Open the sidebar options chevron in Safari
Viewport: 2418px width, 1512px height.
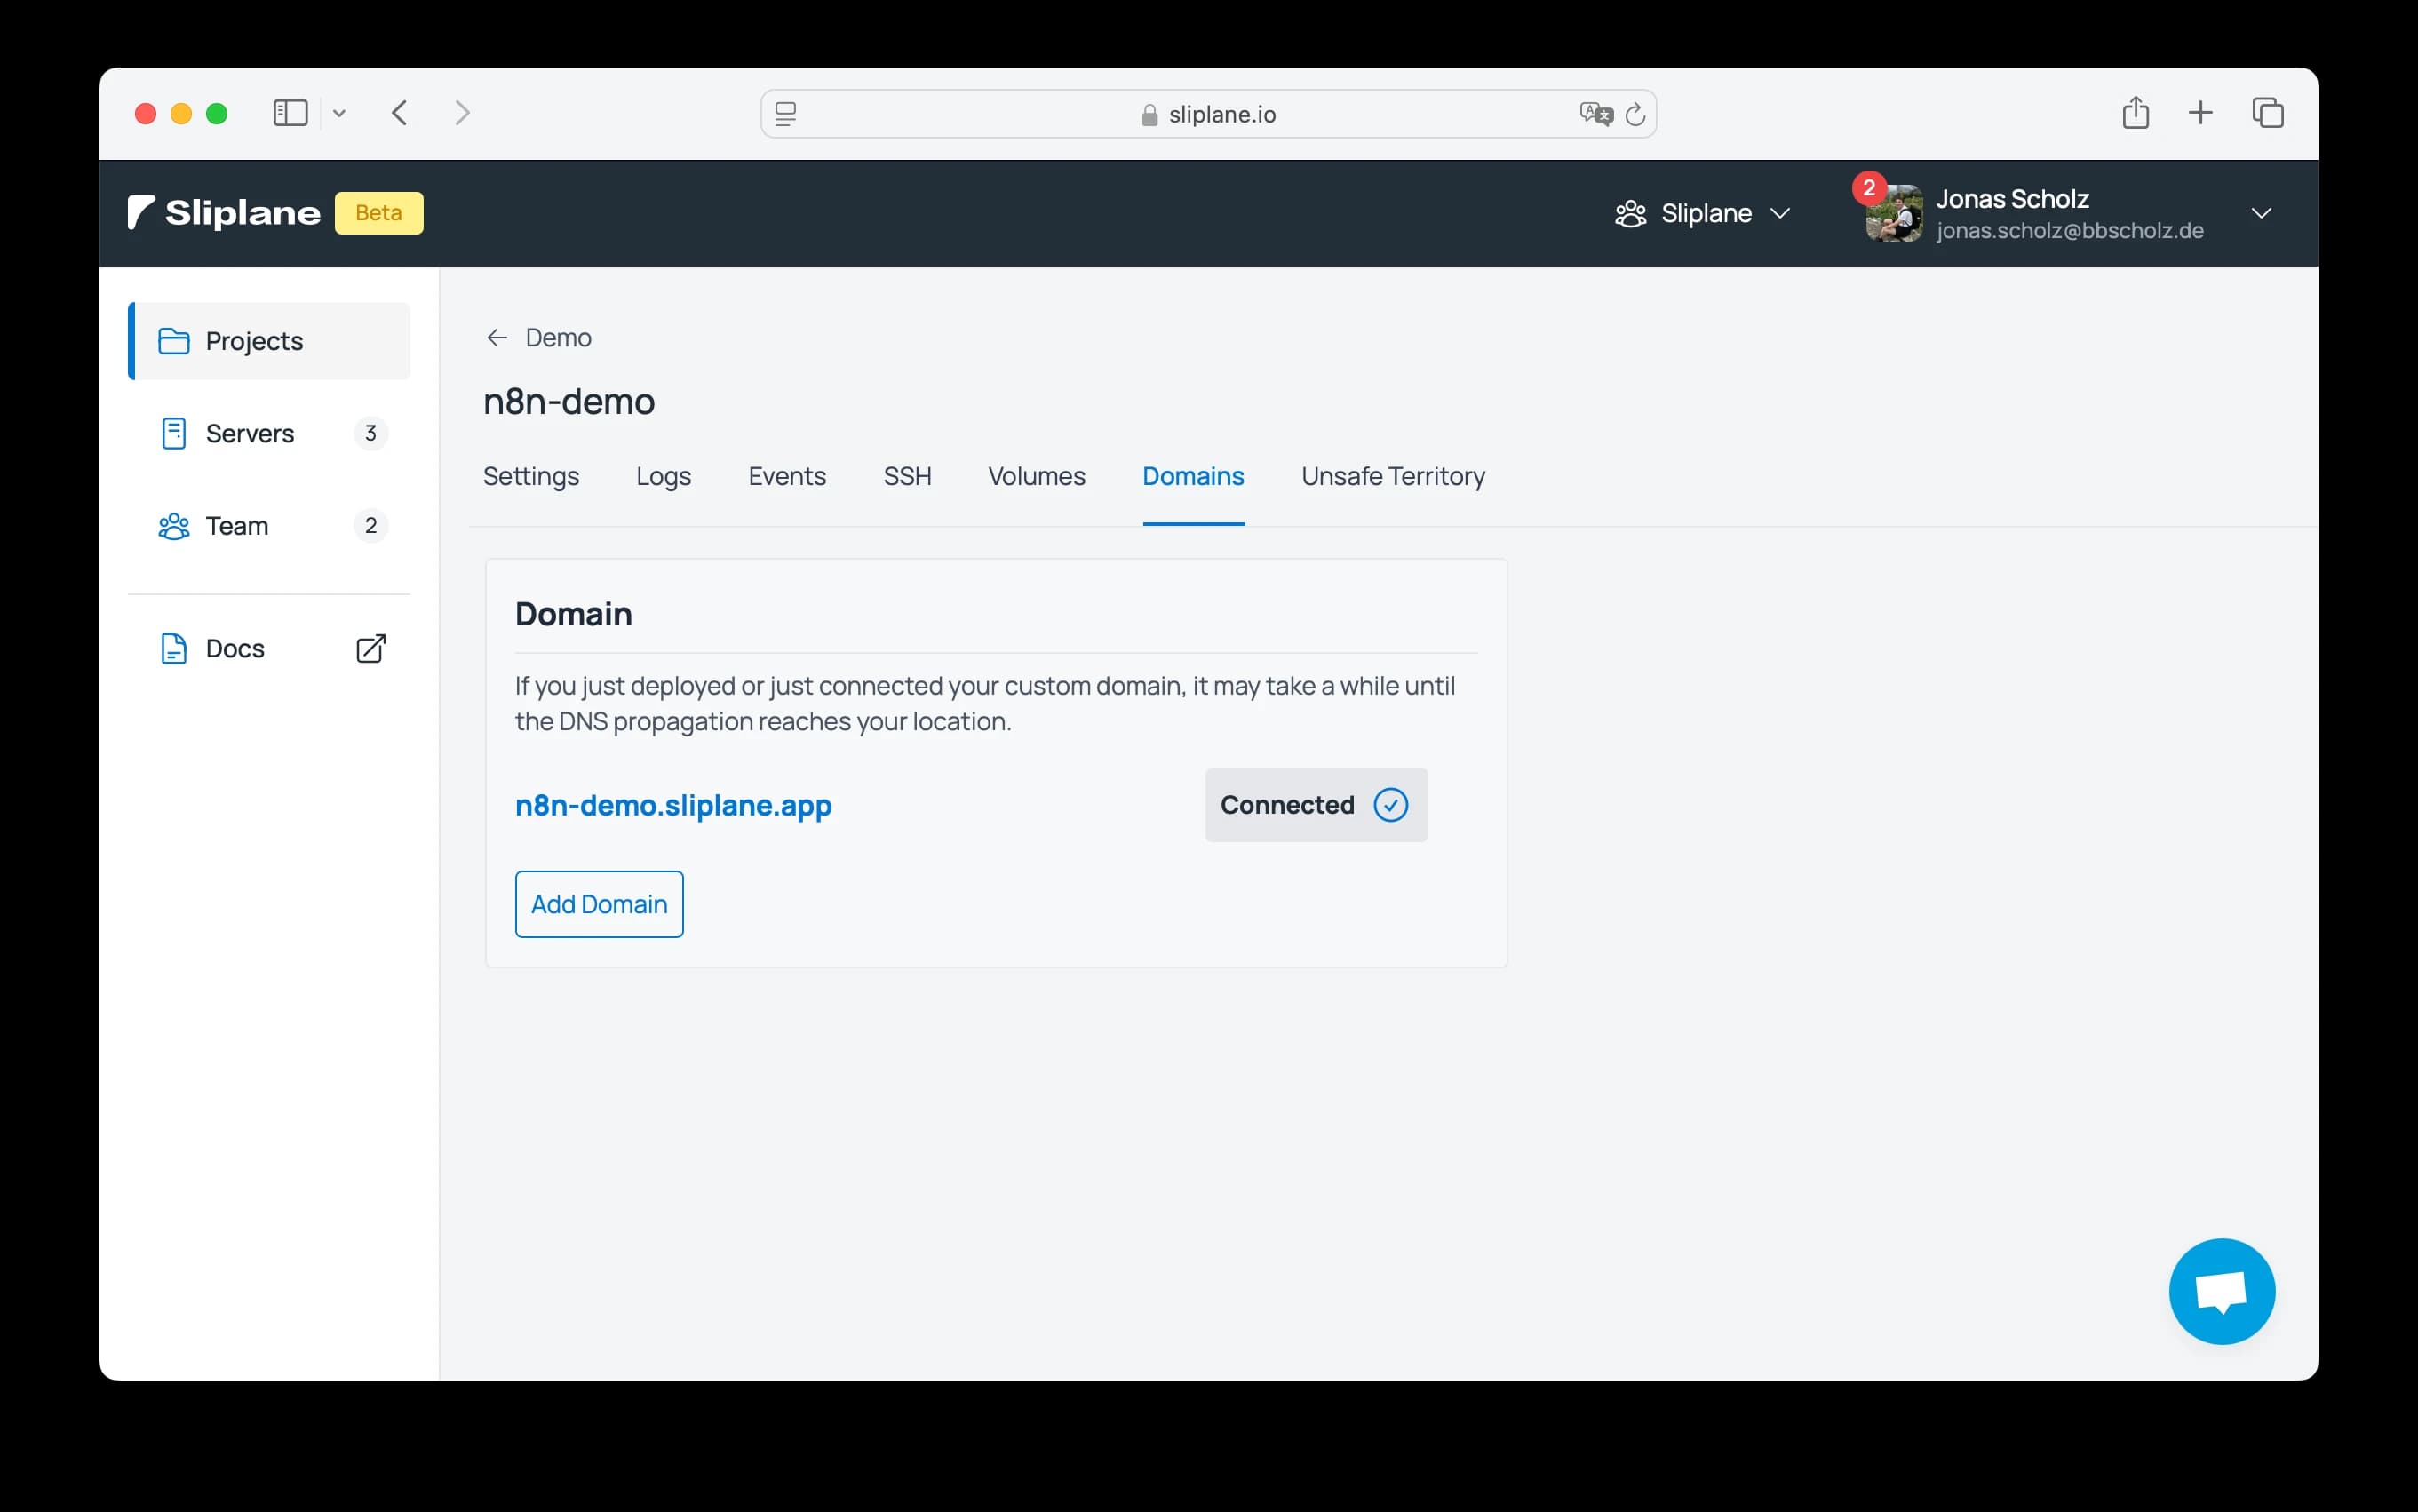(339, 114)
